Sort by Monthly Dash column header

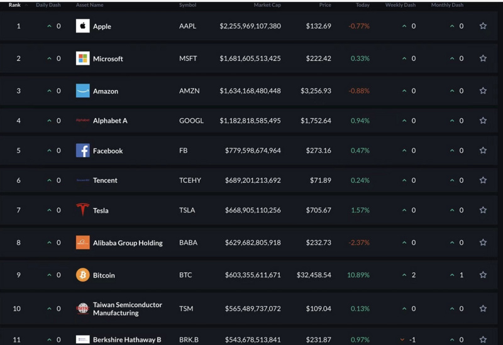(x=447, y=5)
